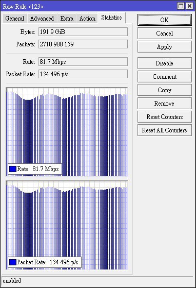Click the Rate graph legend text
The width and height of the screenshot is (196, 288).
(x=38, y=169)
